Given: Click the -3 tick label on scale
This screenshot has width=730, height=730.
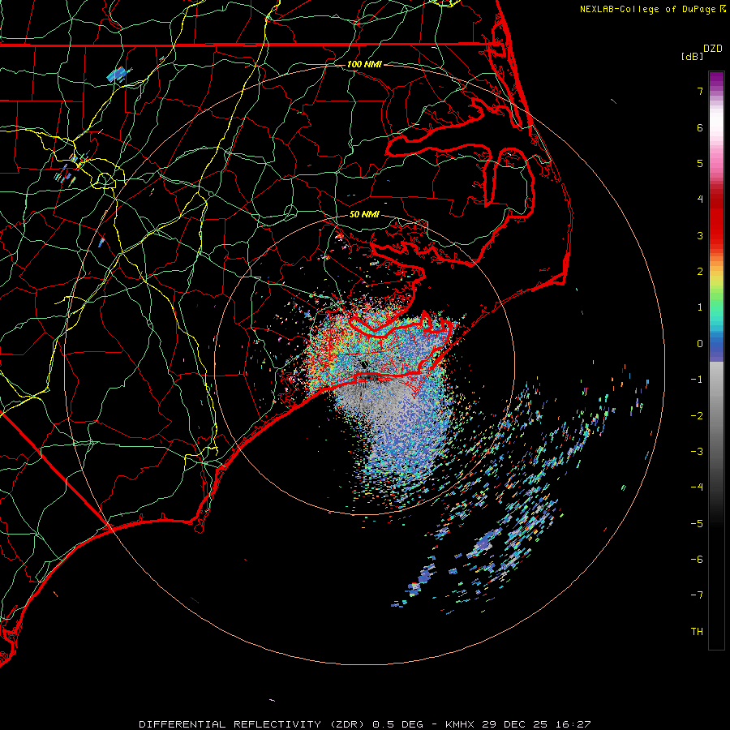Looking at the screenshot, I should click(x=697, y=452).
